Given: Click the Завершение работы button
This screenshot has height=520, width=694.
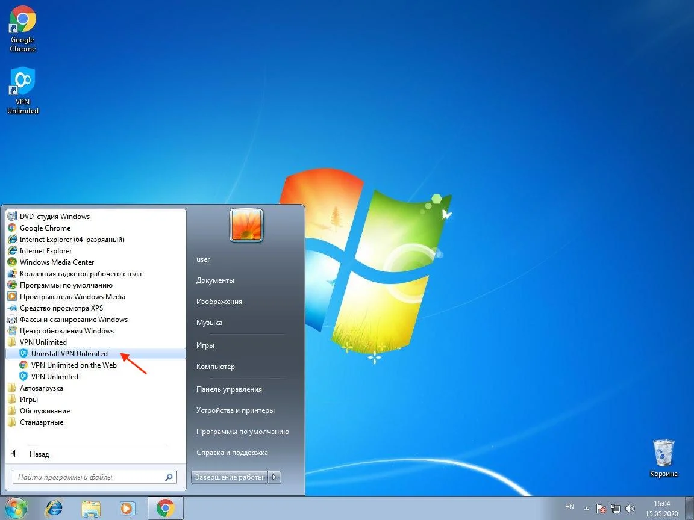Looking at the screenshot, I should click(229, 477).
